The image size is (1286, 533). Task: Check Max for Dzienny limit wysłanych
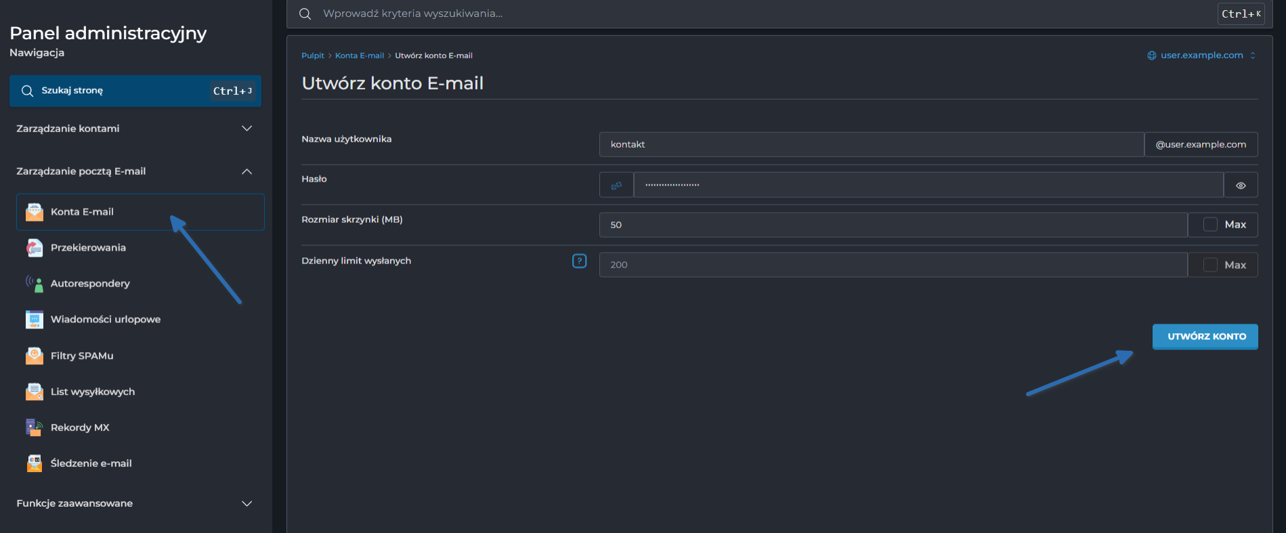coord(1210,265)
